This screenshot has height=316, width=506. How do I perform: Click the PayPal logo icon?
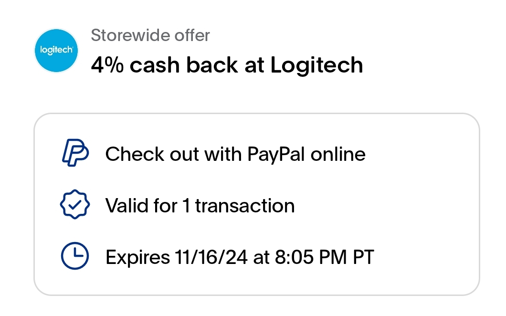[75, 154]
